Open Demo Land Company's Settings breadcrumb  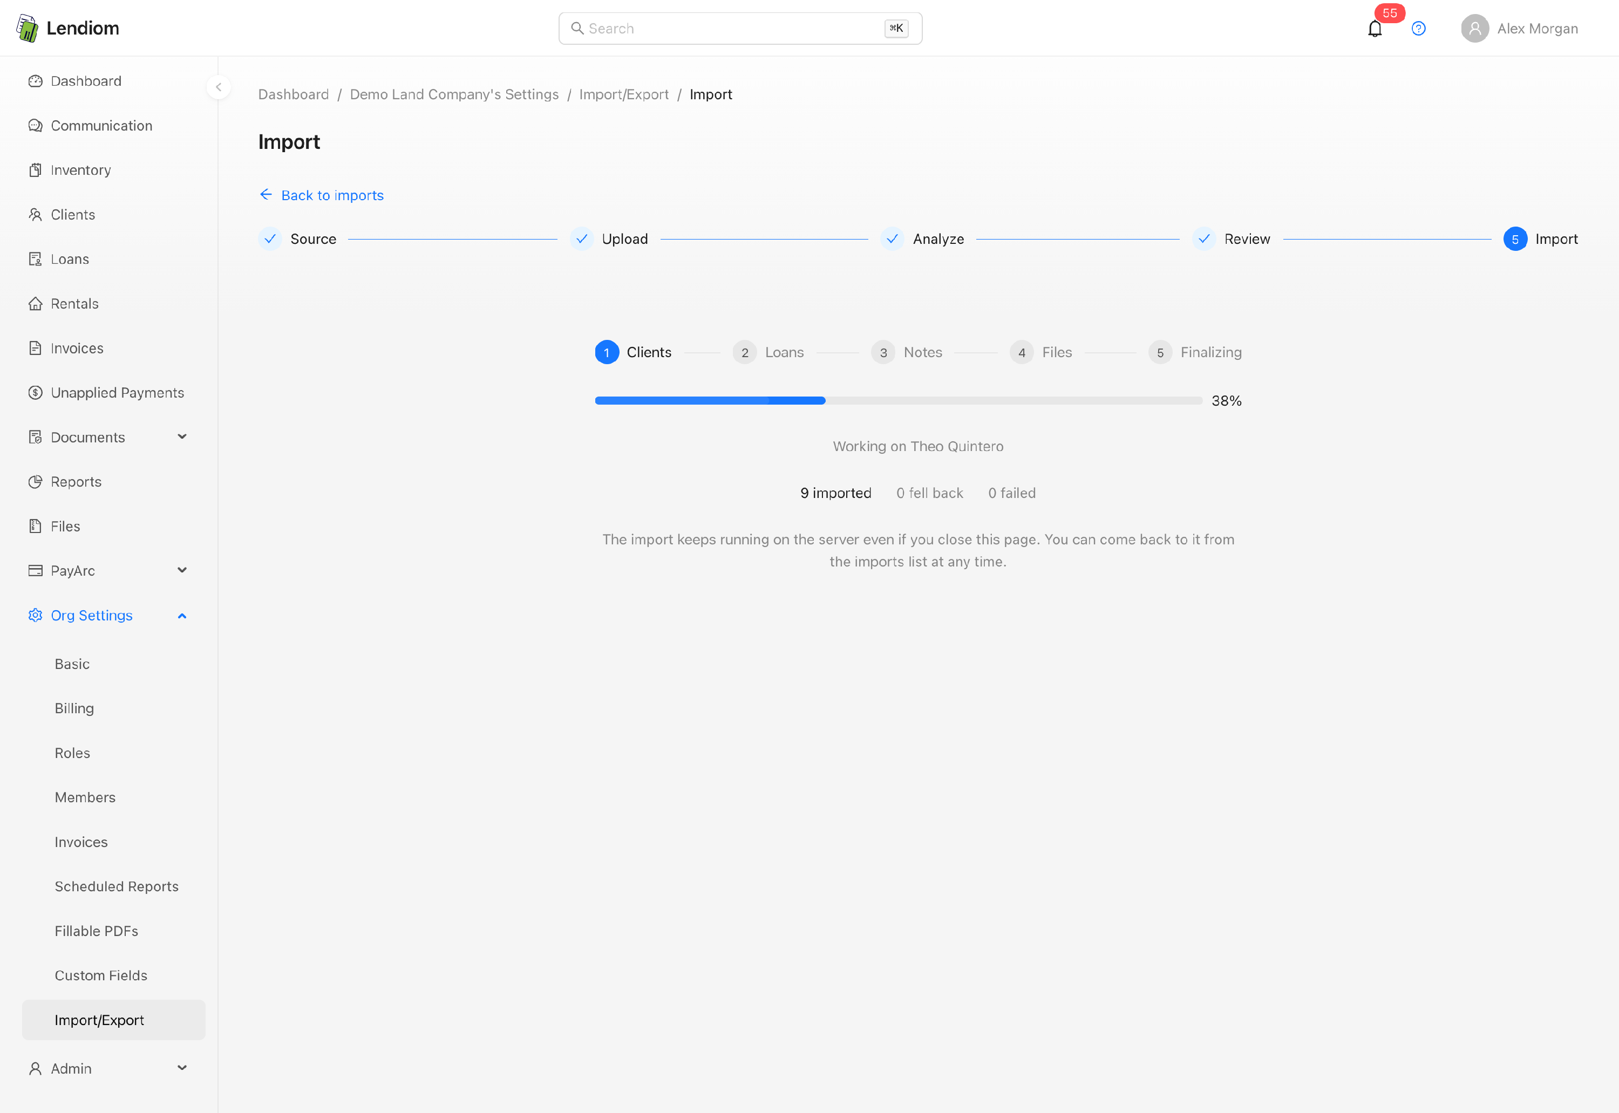coord(454,94)
